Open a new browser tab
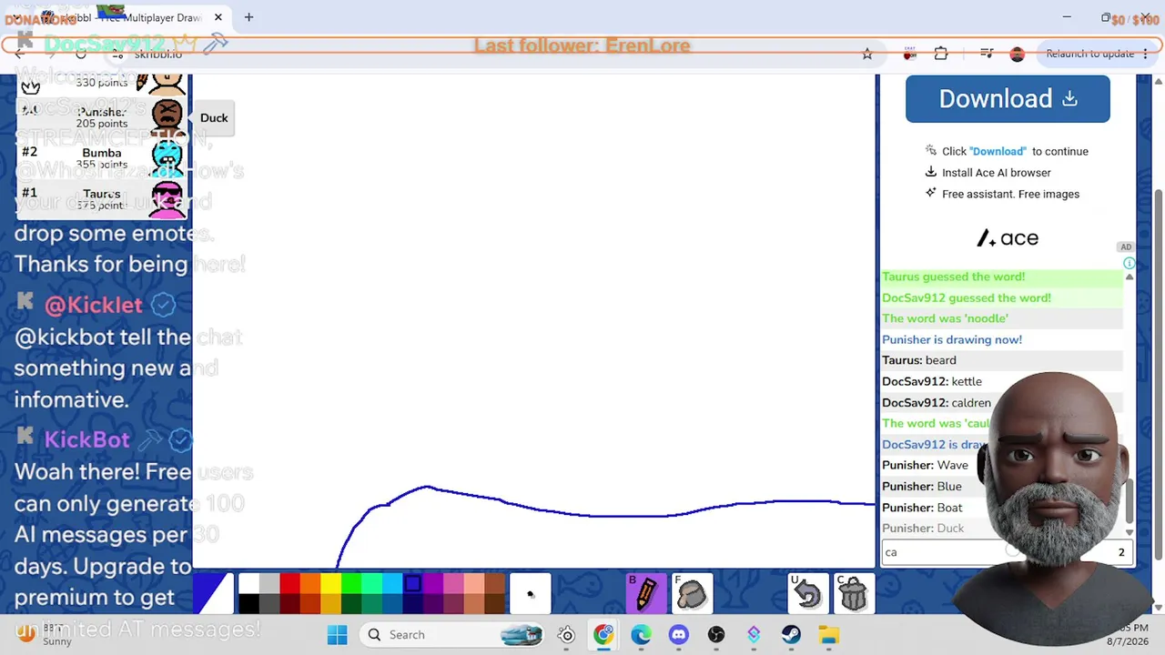Viewport: 1165px width, 655px height. [248, 16]
